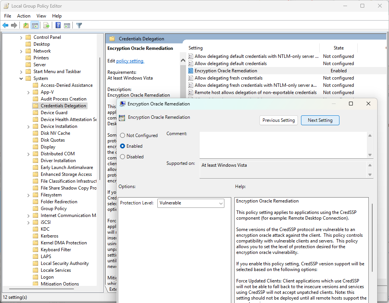Image resolution: width=389 pixels, height=303 pixels.
Task: Click the State column header
Action: point(339,48)
